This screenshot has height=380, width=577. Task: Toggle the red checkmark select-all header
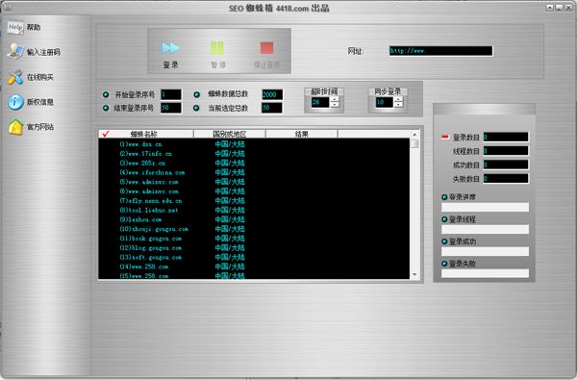(106, 134)
